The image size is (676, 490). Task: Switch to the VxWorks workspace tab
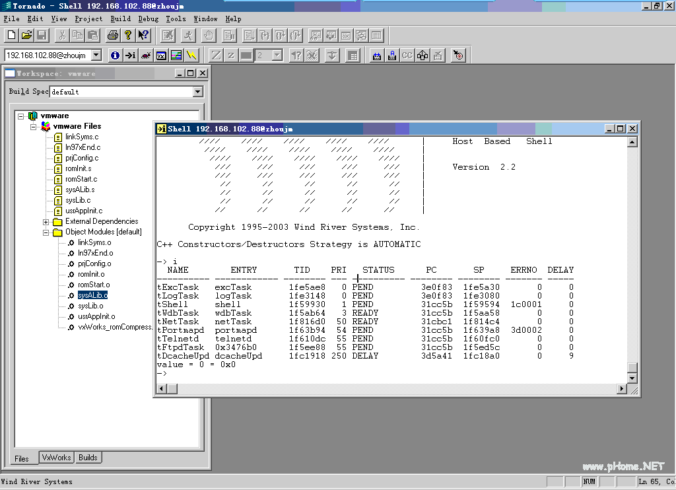click(57, 458)
